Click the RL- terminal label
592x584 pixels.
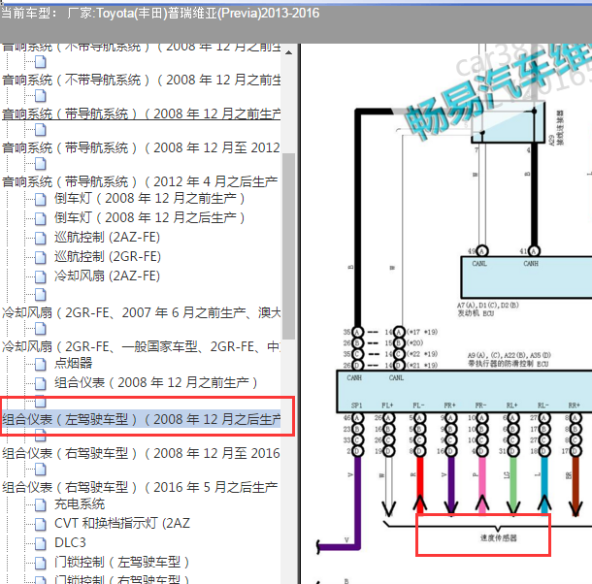543,406
